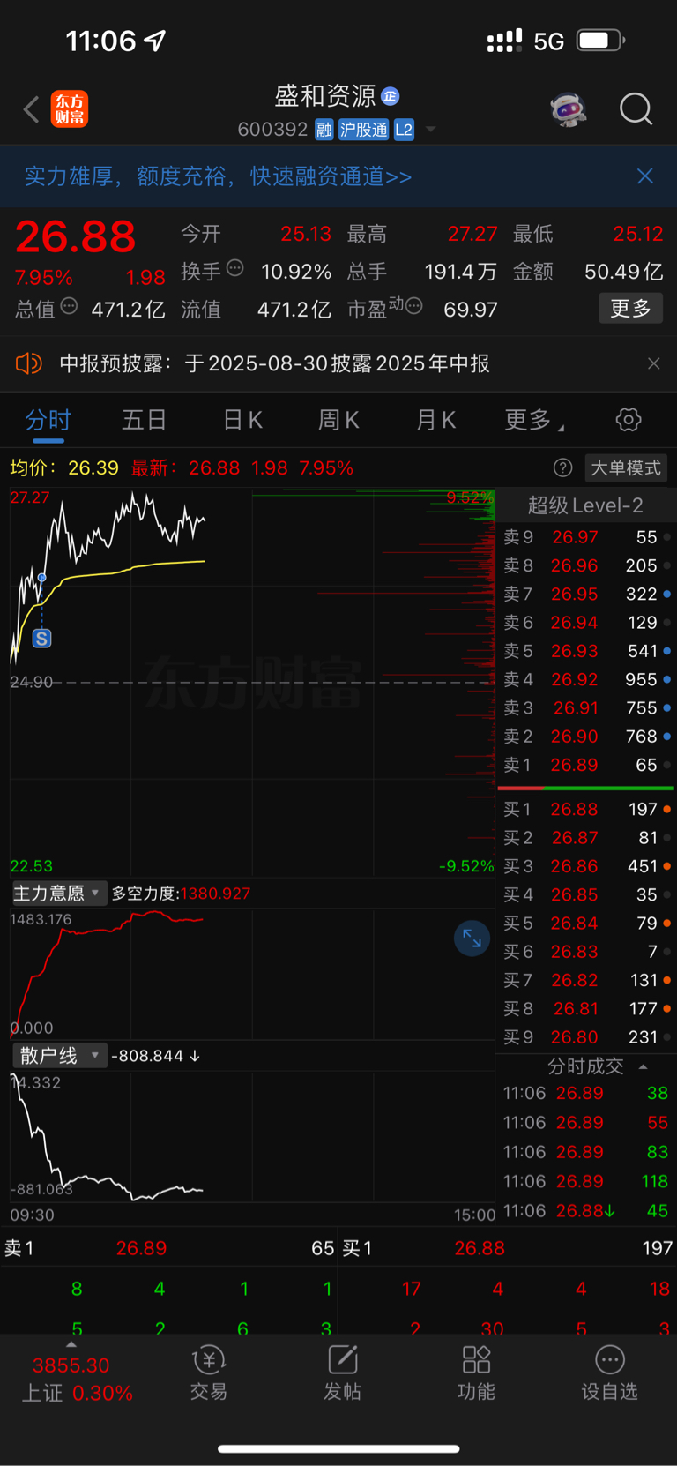
Task: Select the 卖4 26.92 order row
Action: tap(586, 680)
